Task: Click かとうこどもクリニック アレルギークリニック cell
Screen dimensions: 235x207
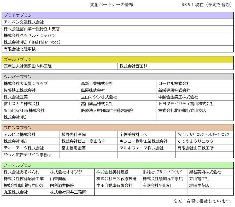Action: 204,135
